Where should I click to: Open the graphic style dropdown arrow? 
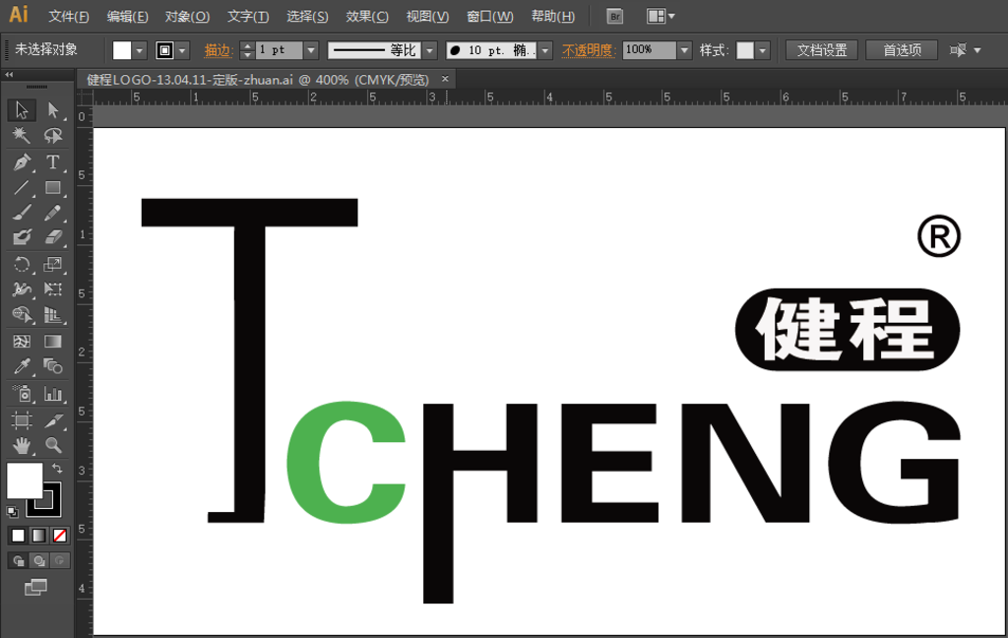[x=763, y=50]
